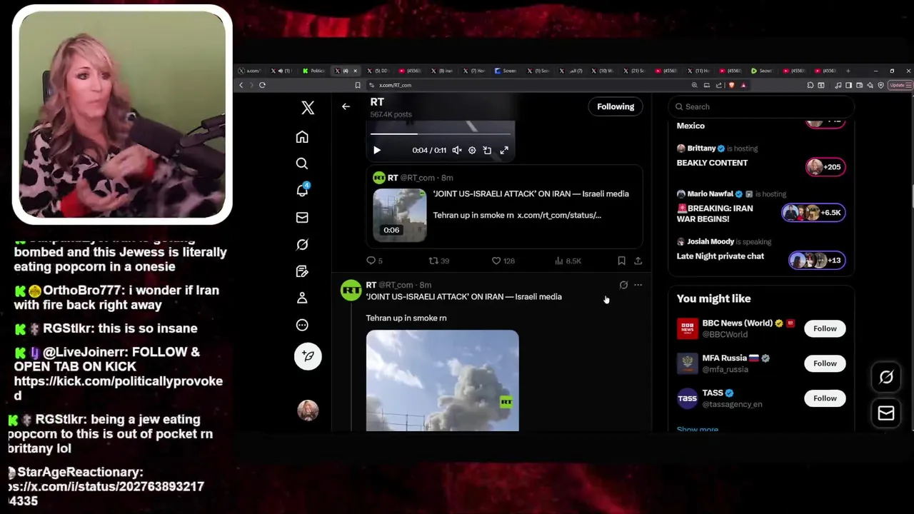This screenshot has width=914, height=514.
Task: Repost the post with 39 reposts
Action: click(x=438, y=261)
